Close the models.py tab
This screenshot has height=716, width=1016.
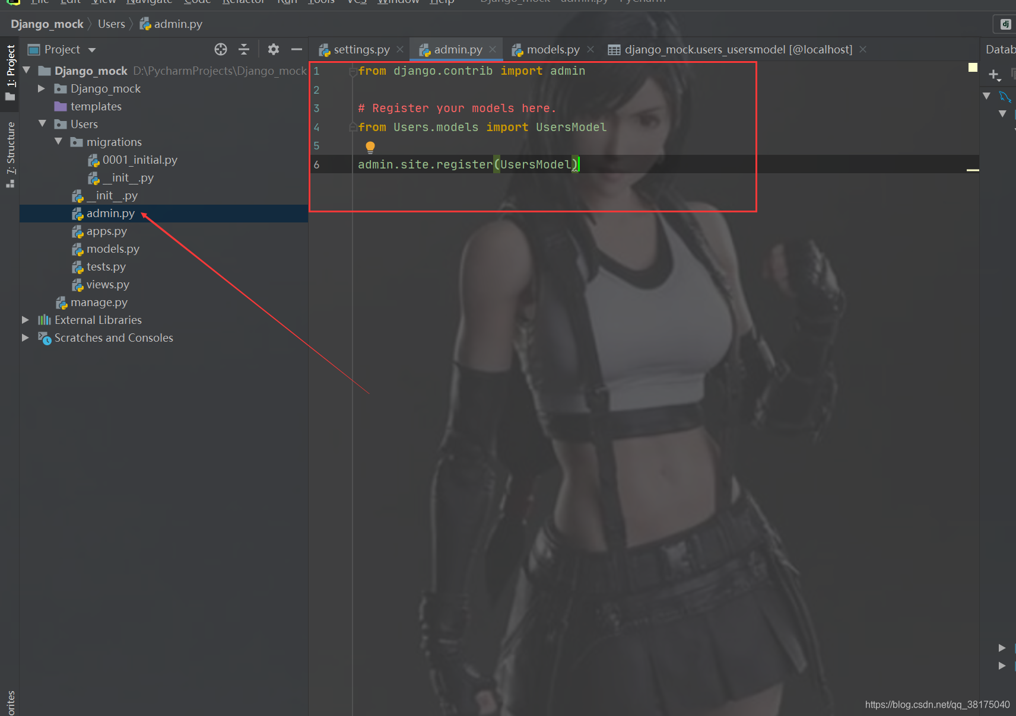(x=590, y=49)
